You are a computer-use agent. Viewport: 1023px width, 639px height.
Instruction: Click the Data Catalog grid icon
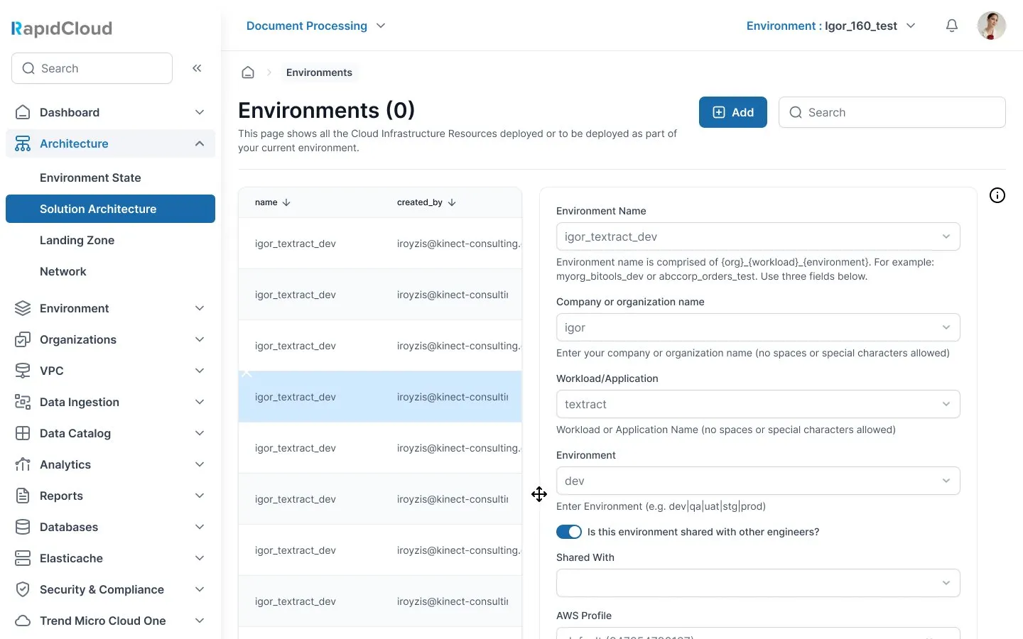pos(23,433)
